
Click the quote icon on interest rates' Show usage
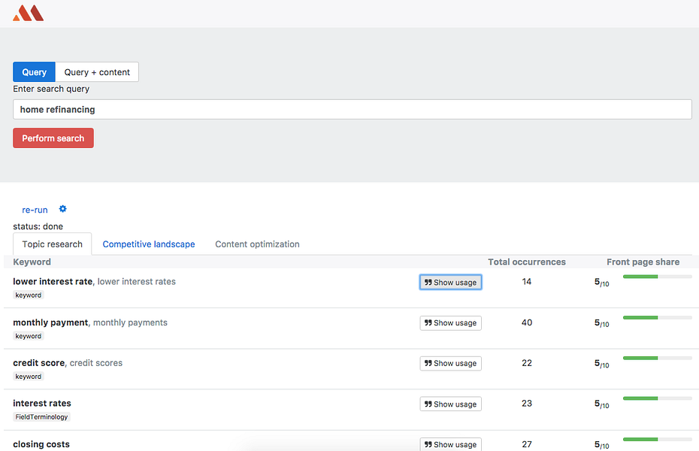[427, 404]
